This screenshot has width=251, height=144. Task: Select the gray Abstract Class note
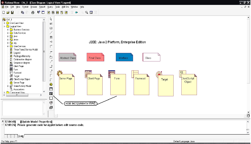pyautogui.click(x=67, y=57)
